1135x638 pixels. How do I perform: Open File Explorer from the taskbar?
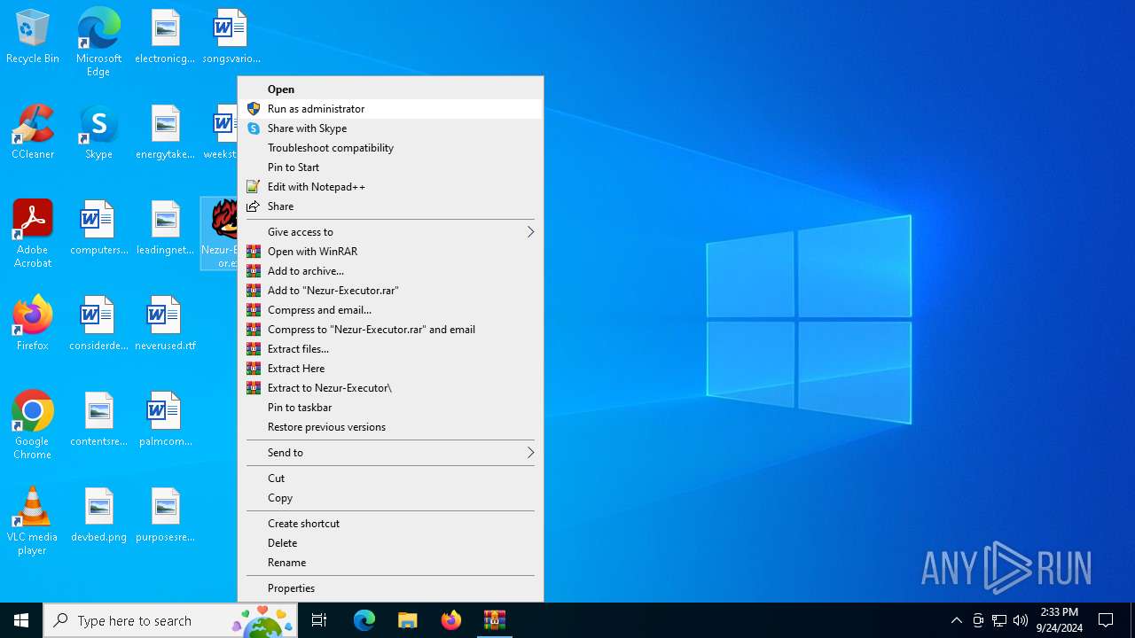coord(408,620)
